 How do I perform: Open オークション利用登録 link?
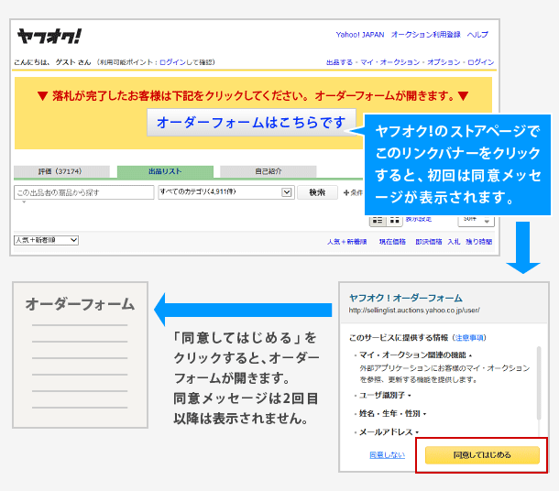426,35
